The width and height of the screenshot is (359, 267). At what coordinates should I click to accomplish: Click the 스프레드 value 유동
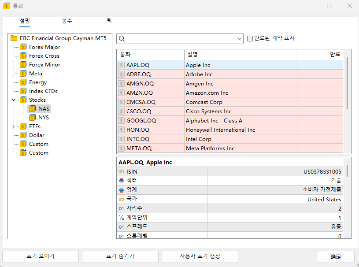pos(336,227)
